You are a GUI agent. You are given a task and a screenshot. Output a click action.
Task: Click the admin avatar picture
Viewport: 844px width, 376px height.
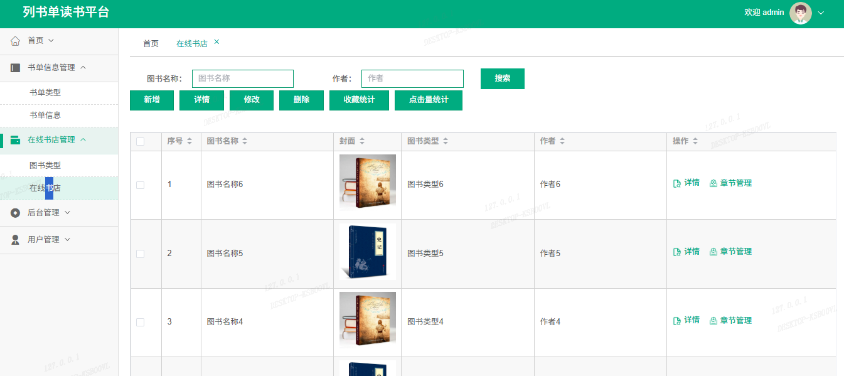(x=800, y=13)
